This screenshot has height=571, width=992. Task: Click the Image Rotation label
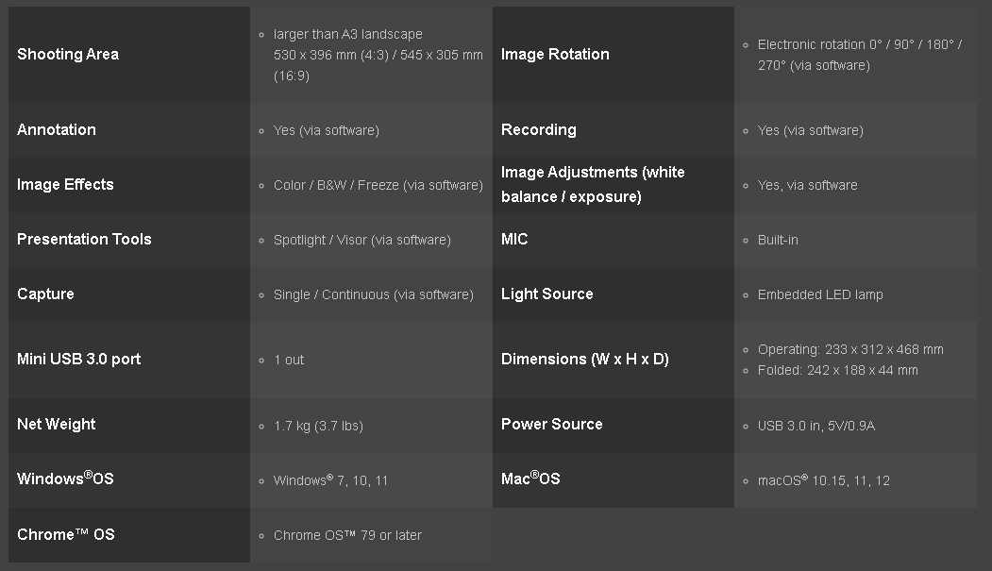[x=555, y=55]
